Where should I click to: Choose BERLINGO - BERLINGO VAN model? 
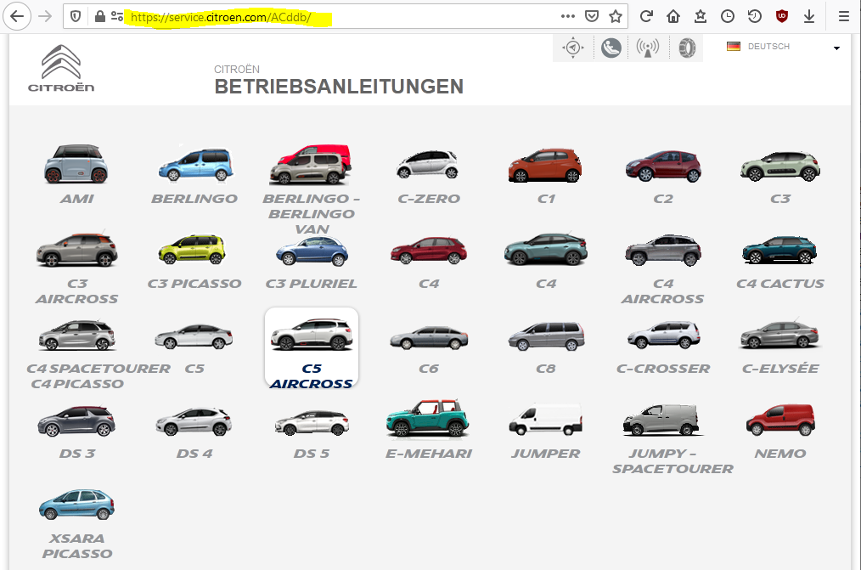click(312, 189)
